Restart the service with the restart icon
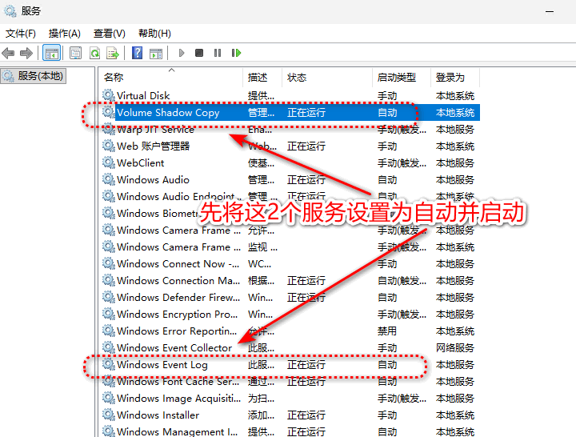Viewport: 576px width, 437px height. pyautogui.click(x=236, y=54)
